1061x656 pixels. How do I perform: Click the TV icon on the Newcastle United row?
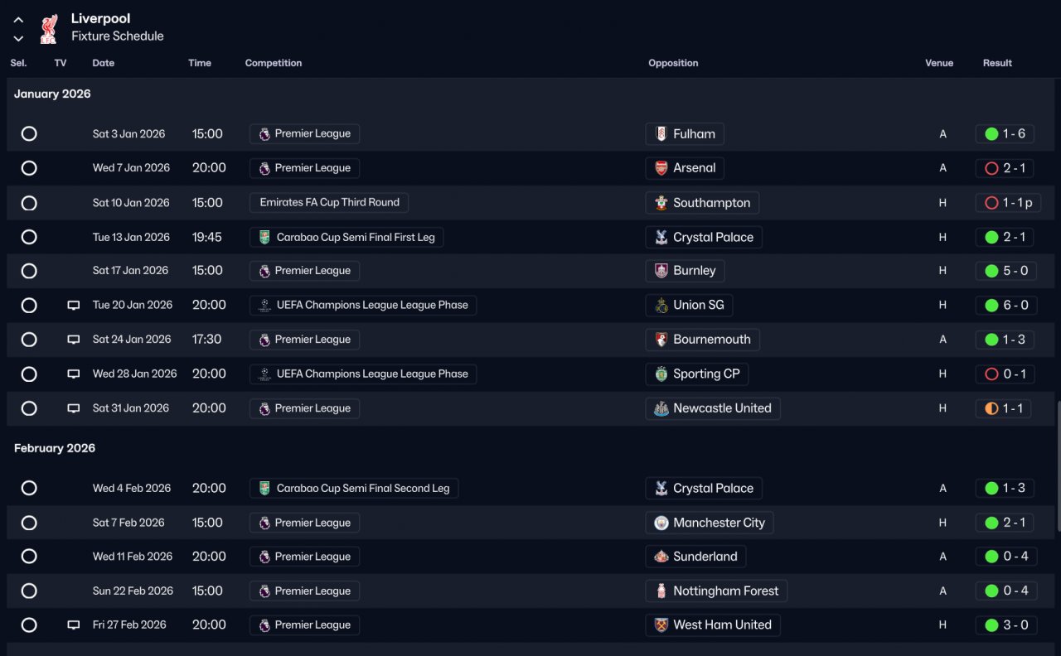tap(74, 408)
